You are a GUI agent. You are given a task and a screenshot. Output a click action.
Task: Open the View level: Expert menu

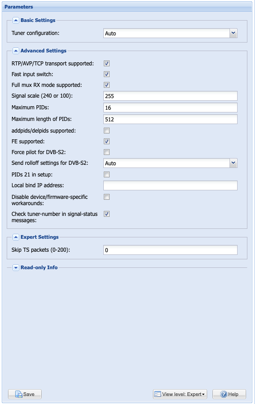pos(180,394)
